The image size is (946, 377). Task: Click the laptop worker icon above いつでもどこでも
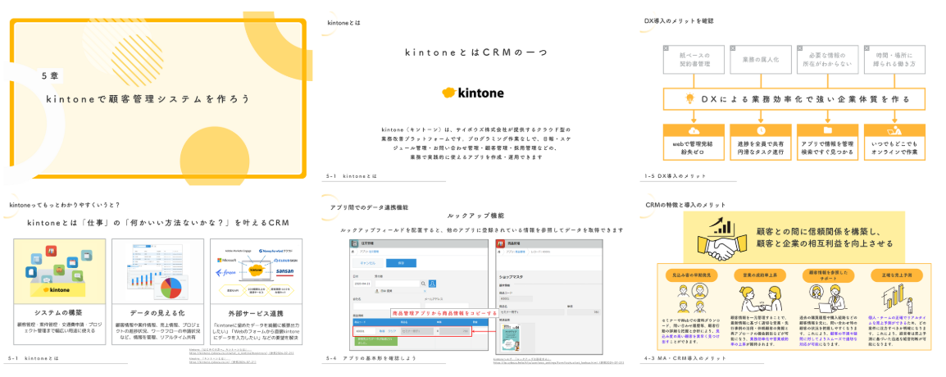894,130
